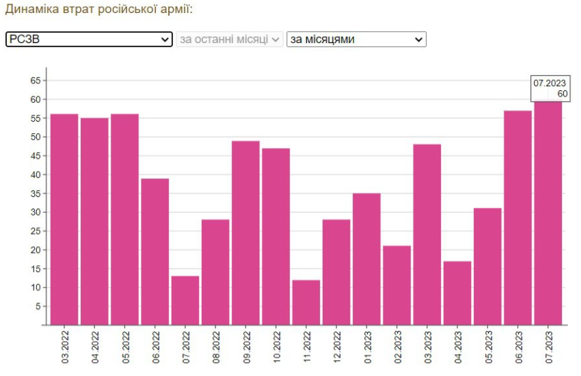Click the 35 y-axis label
This screenshot has width=581, height=376.
36,193
